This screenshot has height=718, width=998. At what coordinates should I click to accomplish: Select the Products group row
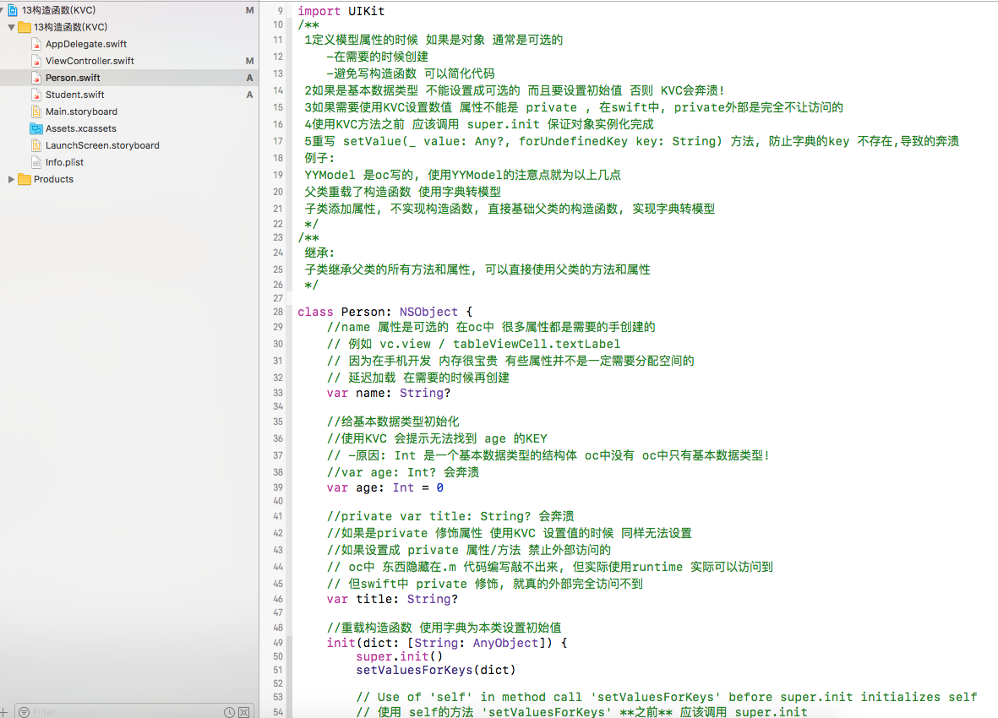point(129,179)
